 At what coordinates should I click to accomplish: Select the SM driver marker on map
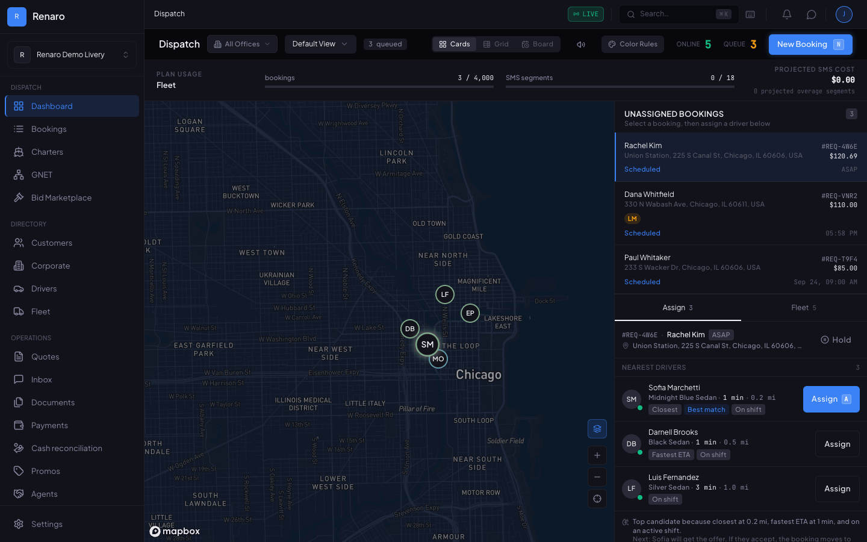coord(427,344)
